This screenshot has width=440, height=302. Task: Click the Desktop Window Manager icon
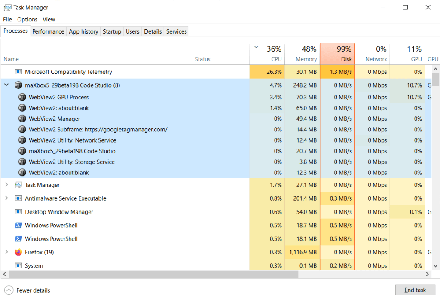click(x=18, y=212)
